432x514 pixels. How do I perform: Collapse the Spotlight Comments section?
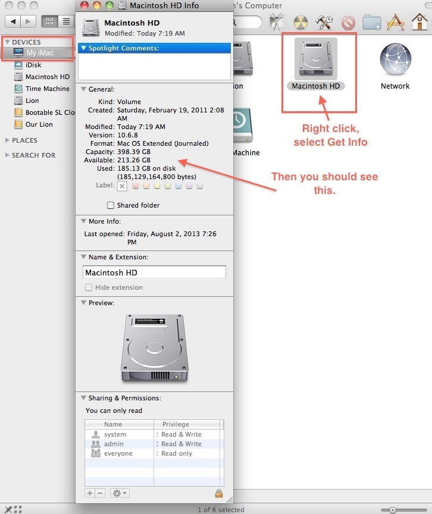(x=83, y=48)
